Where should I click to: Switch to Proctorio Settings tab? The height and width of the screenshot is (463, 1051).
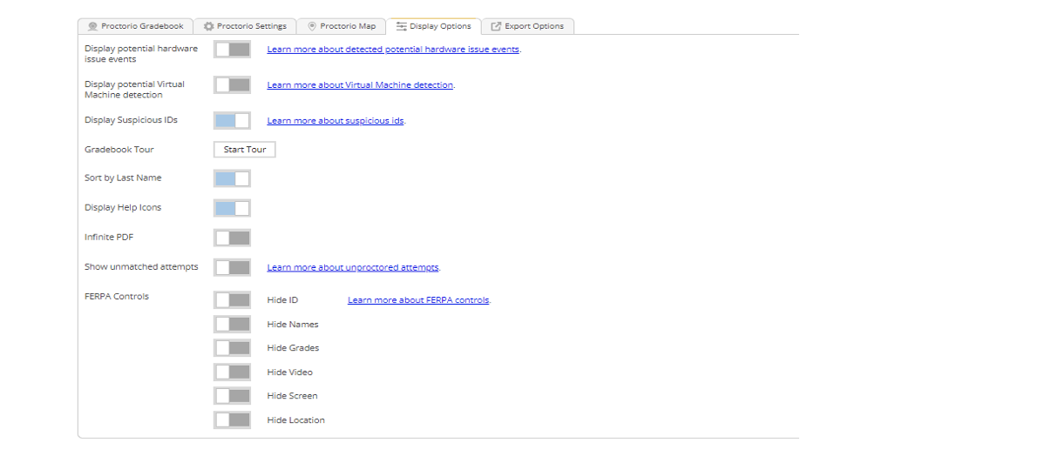(x=244, y=26)
